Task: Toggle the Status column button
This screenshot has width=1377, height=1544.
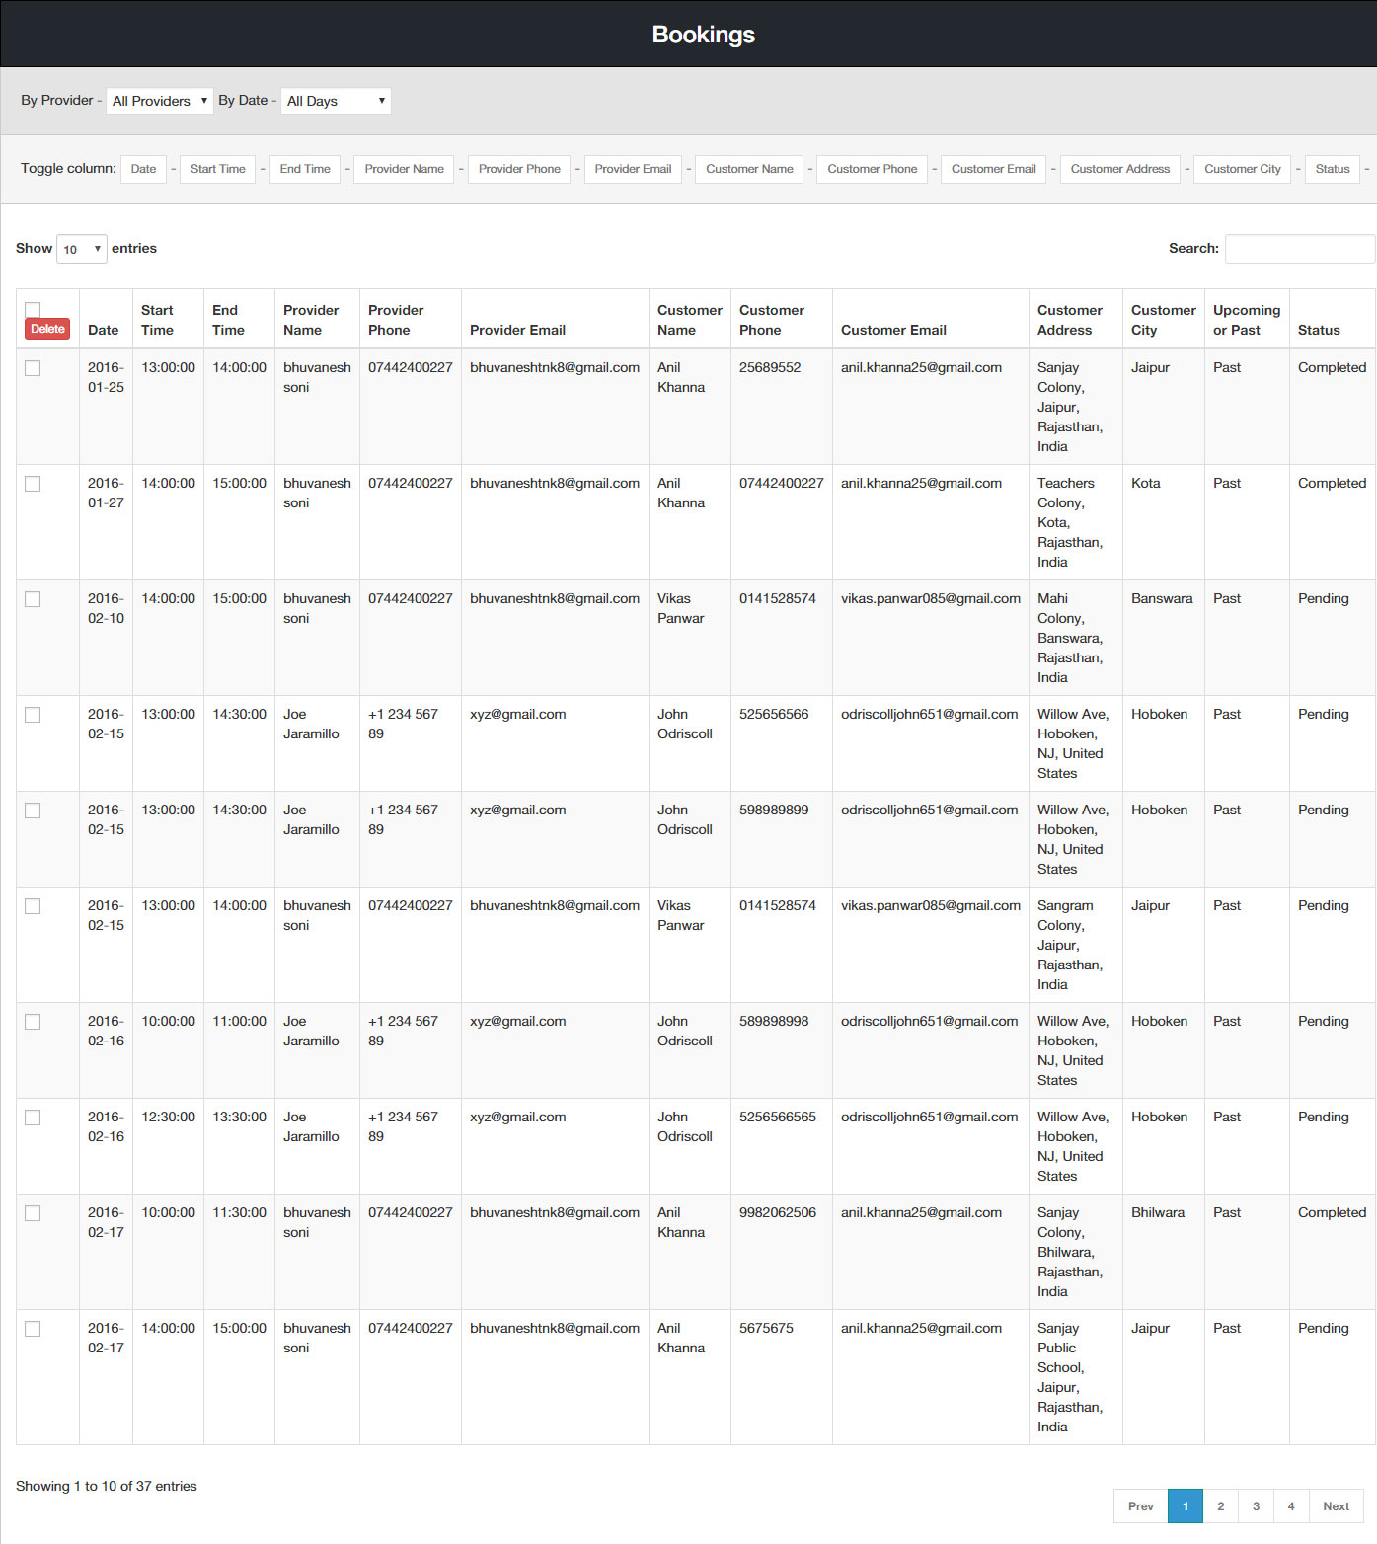Action: coord(1332,169)
